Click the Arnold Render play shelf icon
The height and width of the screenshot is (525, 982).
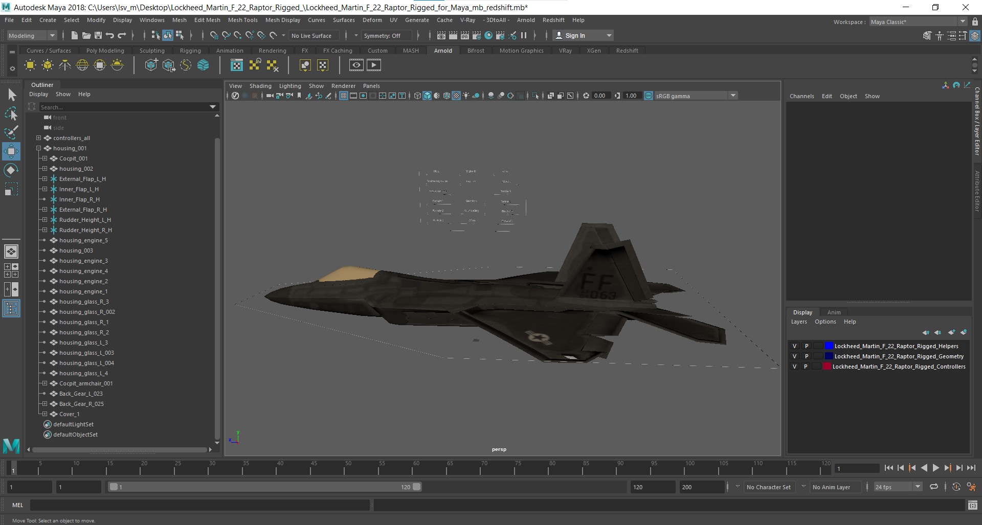(x=374, y=65)
